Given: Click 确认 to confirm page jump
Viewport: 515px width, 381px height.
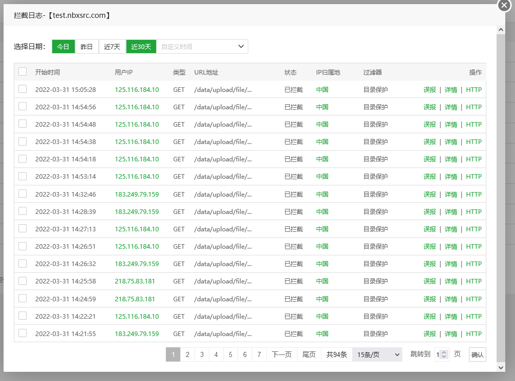Looking at the screenshot, I should coord(478,354).
